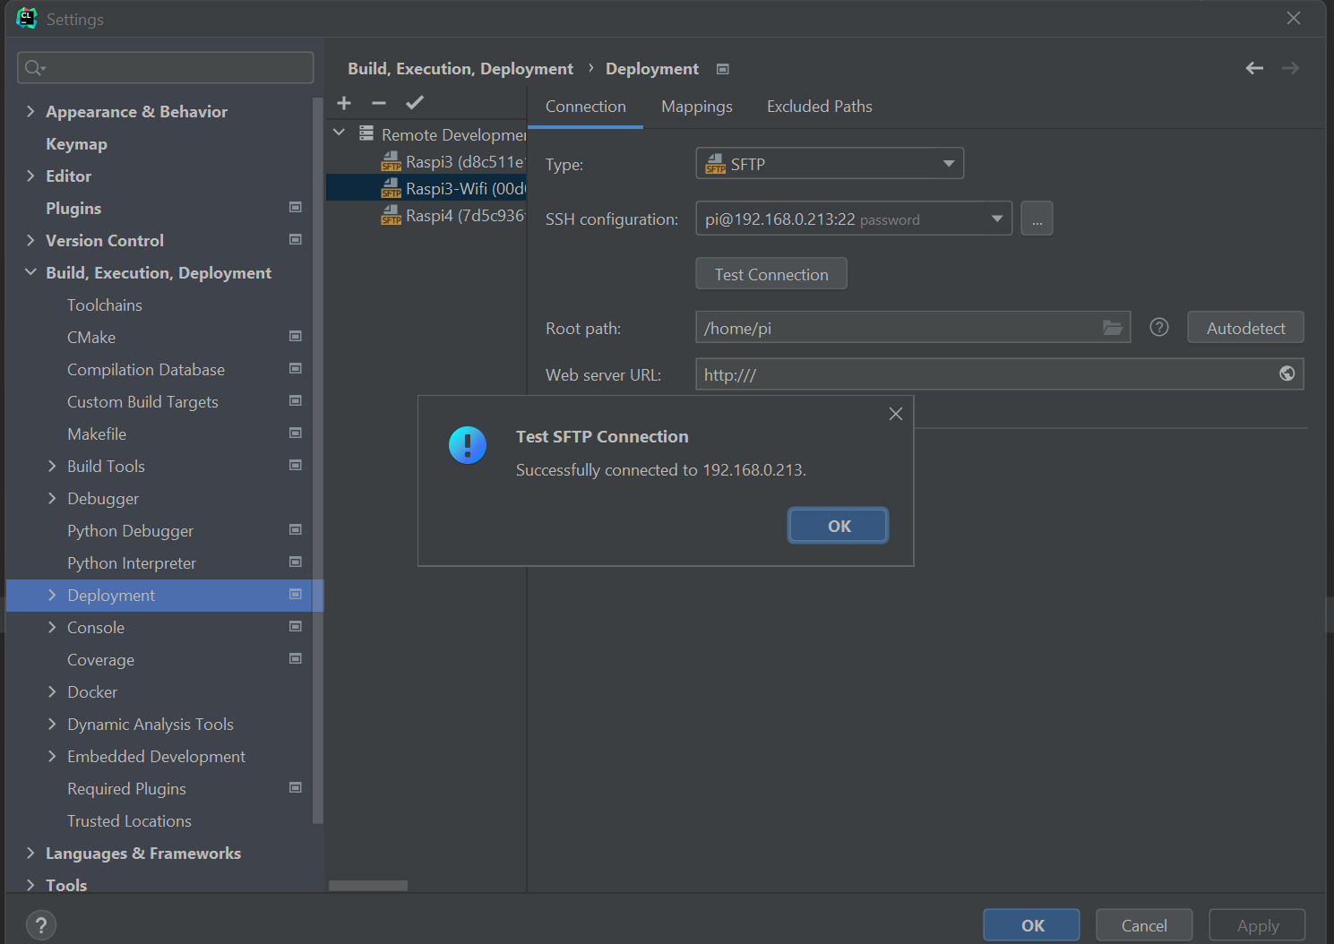Image resolution: width=1334 pixels, height=944 pixels.
Task: Close the Test SFTP Connection dialog
Action: [x=895, y=414]
